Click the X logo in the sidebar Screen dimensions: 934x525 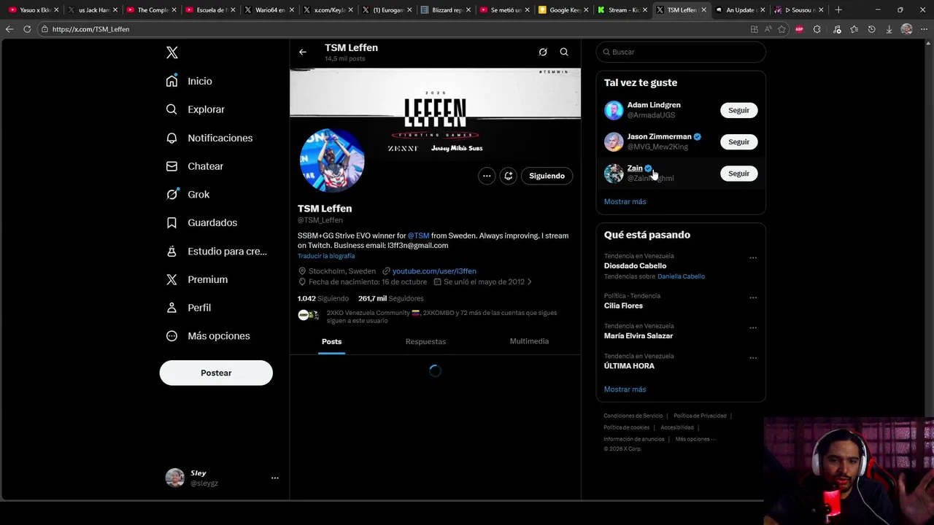pos(172,52)
